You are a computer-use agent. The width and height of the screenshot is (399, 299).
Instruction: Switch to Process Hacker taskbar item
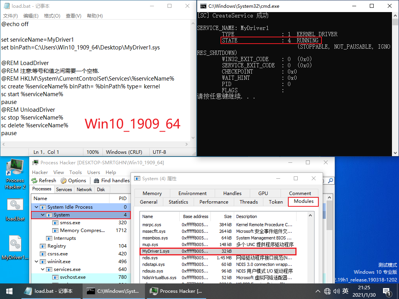click(x=176, y=291)
